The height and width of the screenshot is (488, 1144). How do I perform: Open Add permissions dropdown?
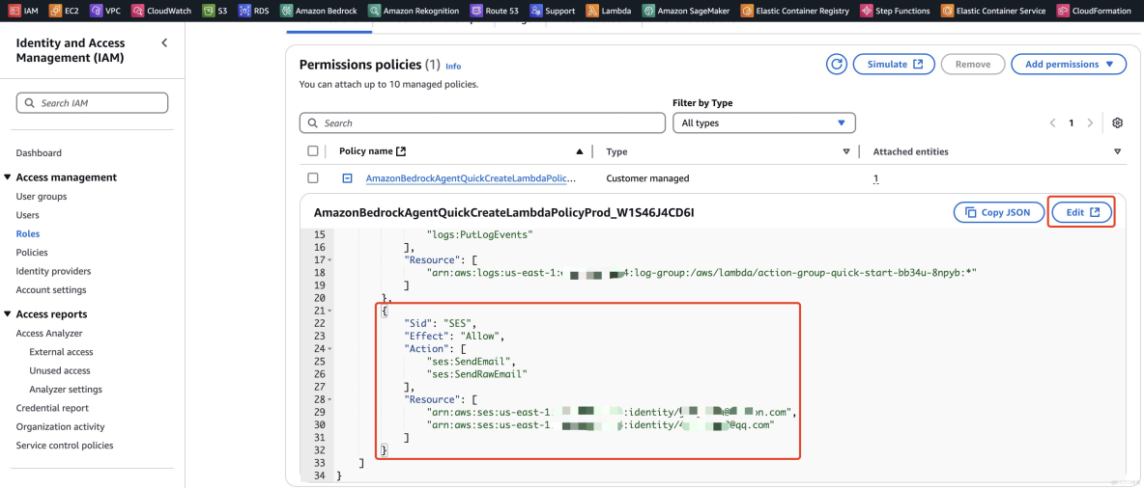coord(1068,64)
